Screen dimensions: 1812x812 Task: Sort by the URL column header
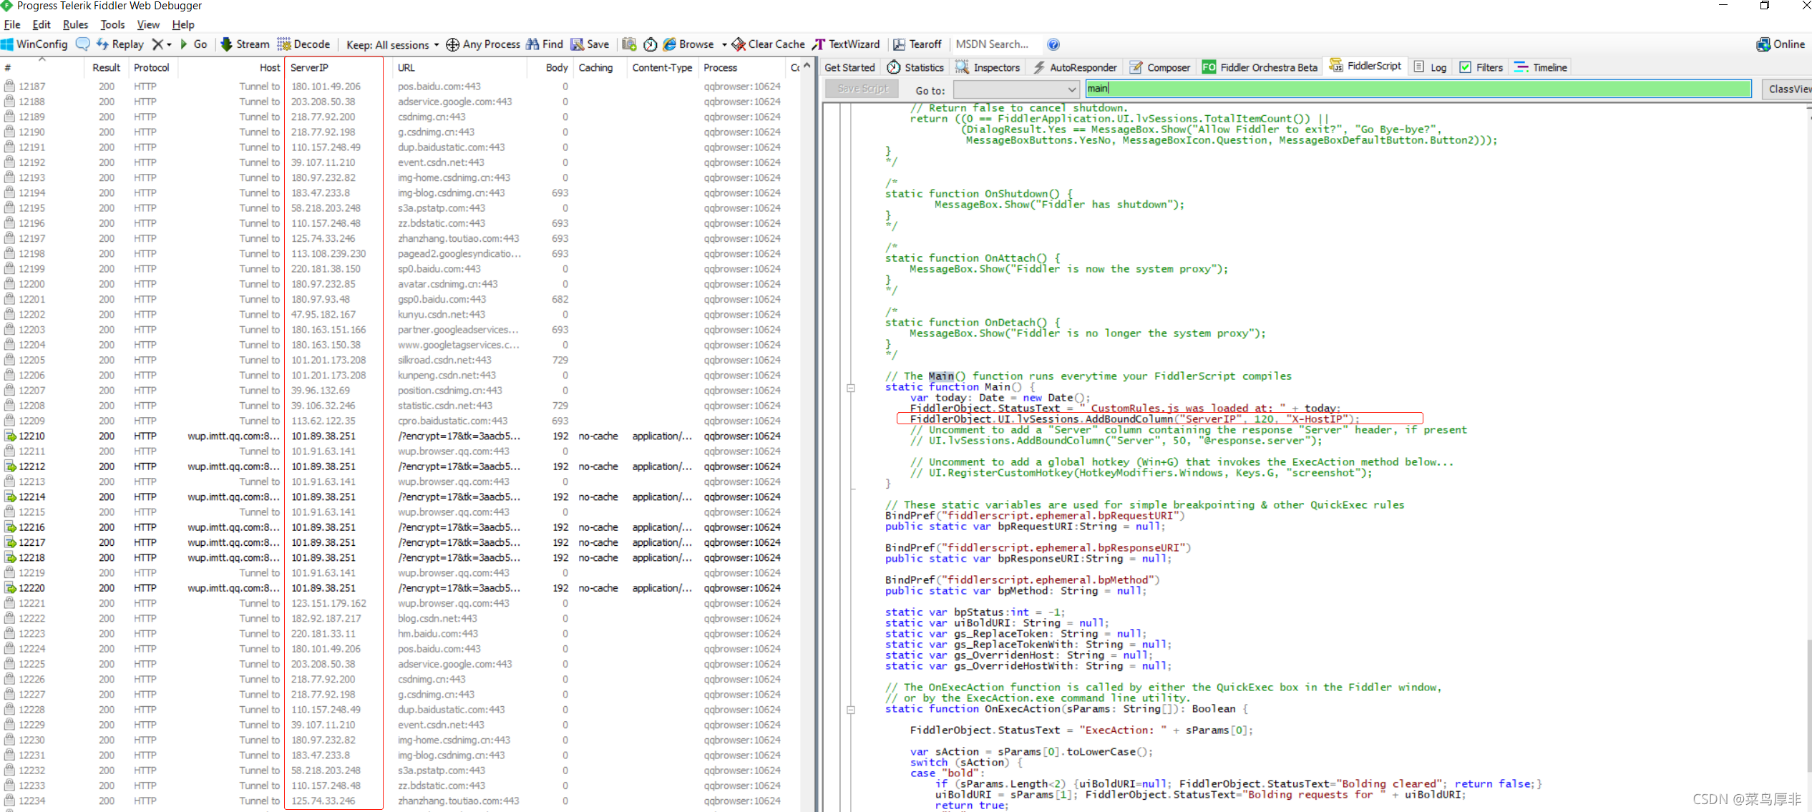point(460,67)
